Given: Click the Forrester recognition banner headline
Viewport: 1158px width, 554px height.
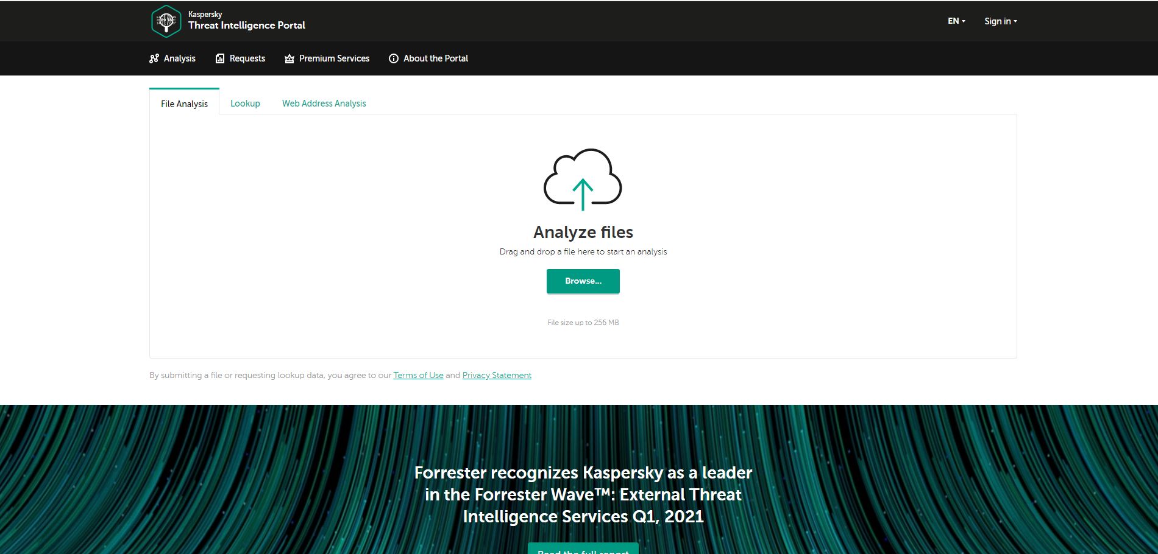Looking at the screenshot, I should (x=583, y=494).
